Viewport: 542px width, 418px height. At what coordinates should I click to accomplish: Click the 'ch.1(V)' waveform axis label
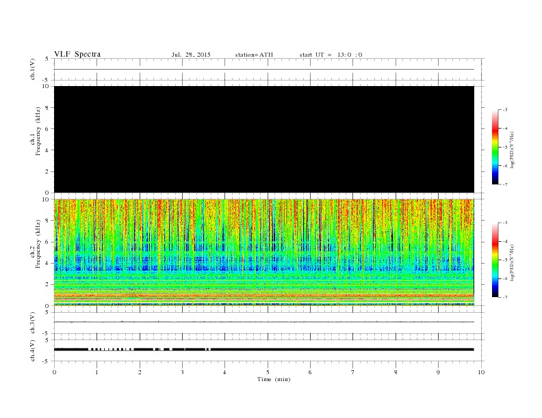coord(32,69)
